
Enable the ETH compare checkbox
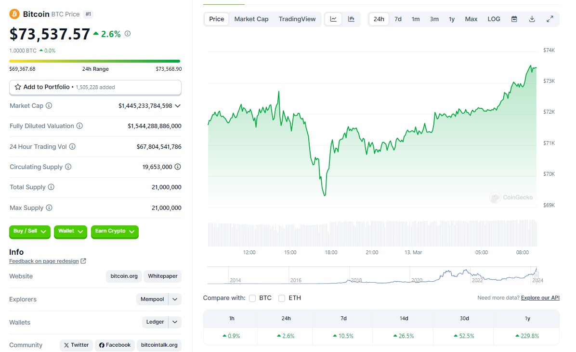tap(282, 298)
